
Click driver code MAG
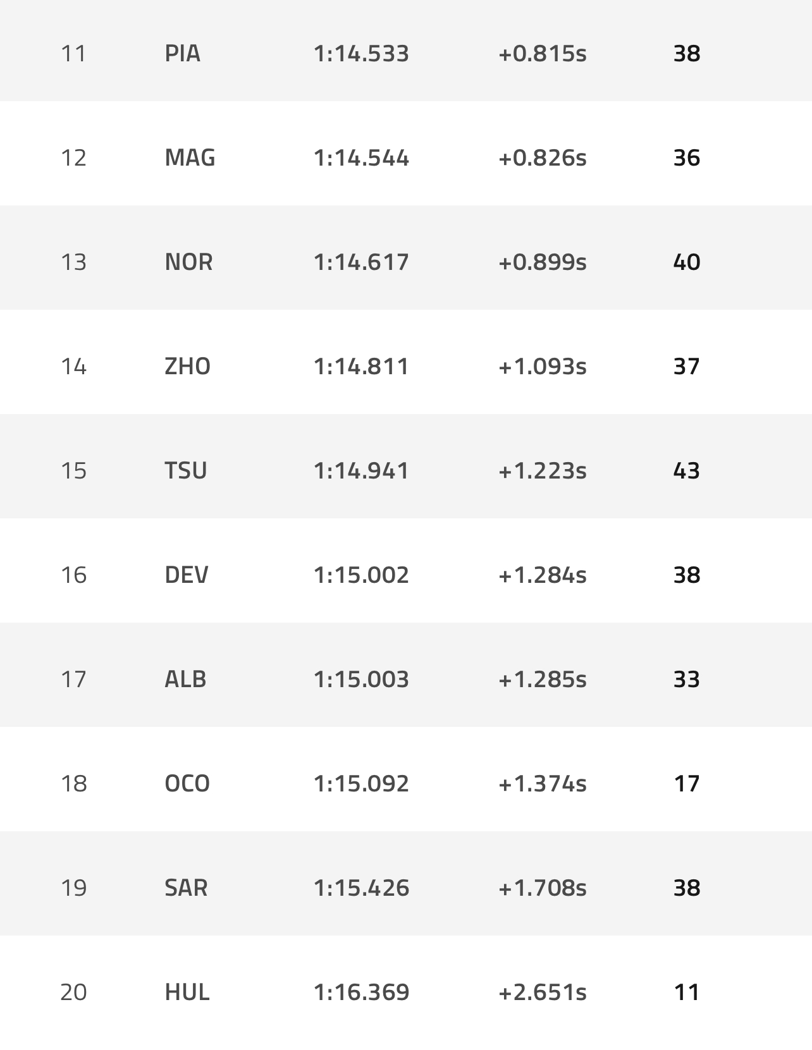(x=190, y=157)
